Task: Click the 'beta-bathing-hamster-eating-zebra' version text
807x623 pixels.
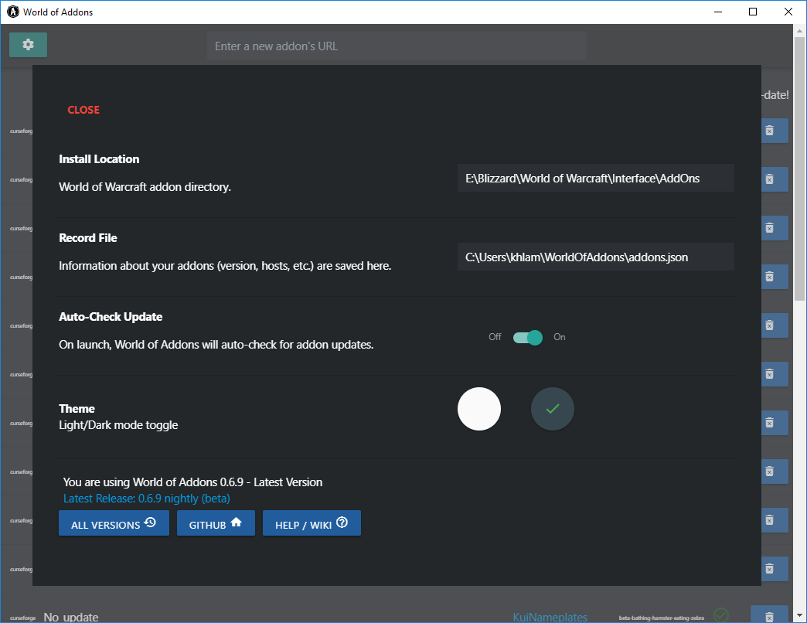Action: 662,618
